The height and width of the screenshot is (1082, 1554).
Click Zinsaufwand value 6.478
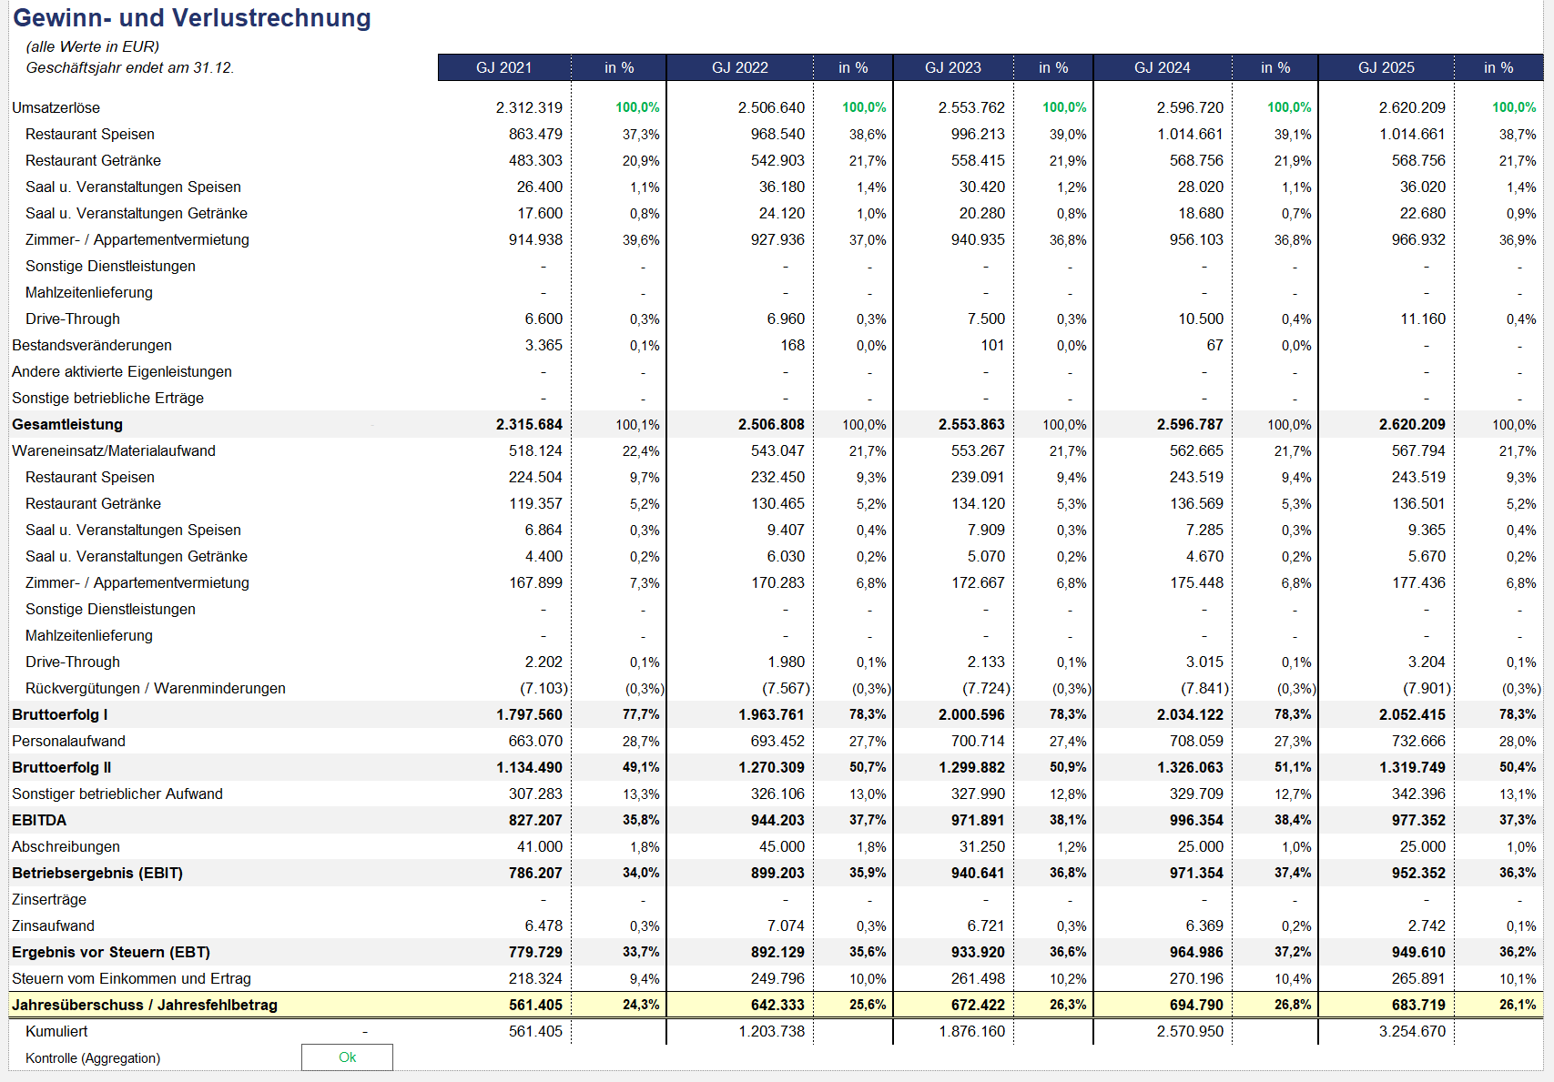[543, 925]
